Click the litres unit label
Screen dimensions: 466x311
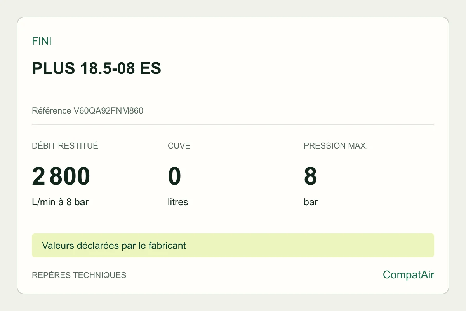click(178, 202)
